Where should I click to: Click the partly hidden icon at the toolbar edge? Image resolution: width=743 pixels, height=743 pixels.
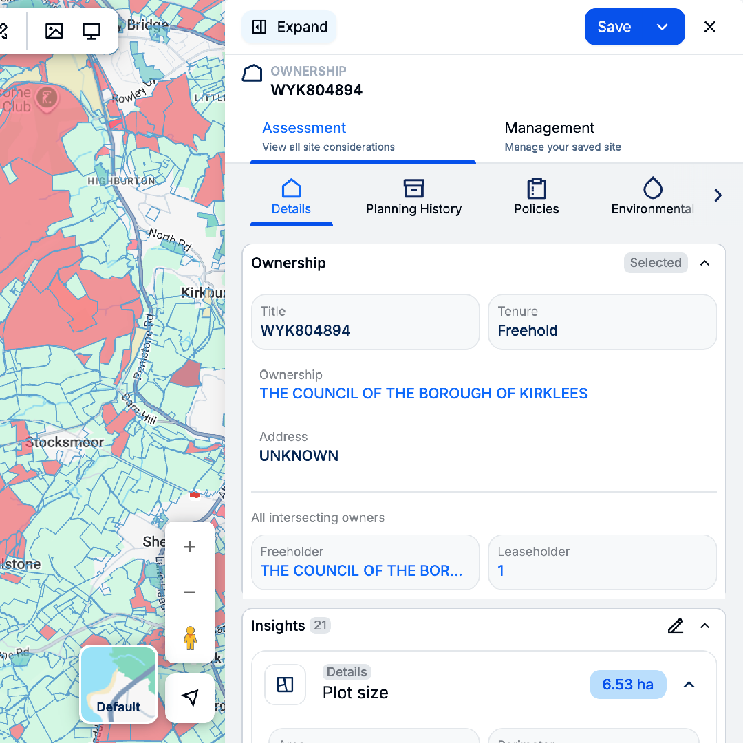point(4,31)
